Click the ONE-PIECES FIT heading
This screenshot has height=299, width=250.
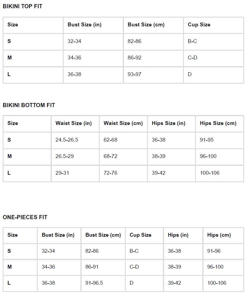click(x=25, y=217)
